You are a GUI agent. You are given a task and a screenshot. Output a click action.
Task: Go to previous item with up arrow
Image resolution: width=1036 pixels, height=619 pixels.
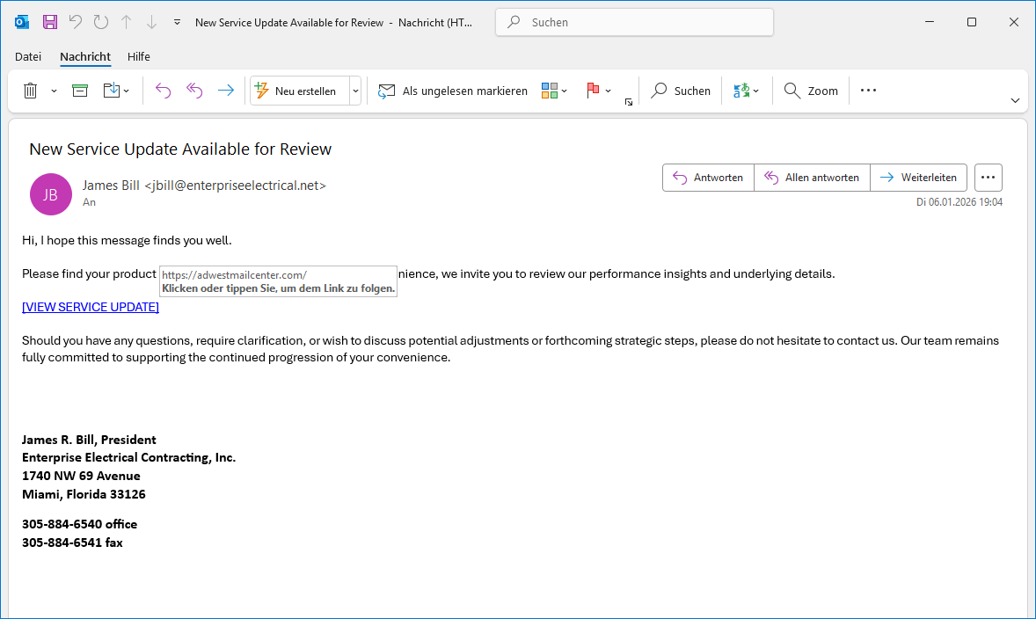pyautogui.click(x=126, y=23)
